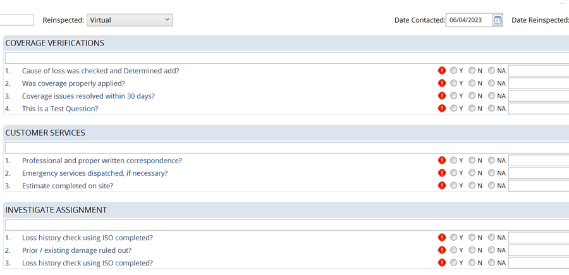Click warning icon beside Test Question row
Image resolution: width=569 pixels, height=275 pixels.
click(x=442, y=109)
